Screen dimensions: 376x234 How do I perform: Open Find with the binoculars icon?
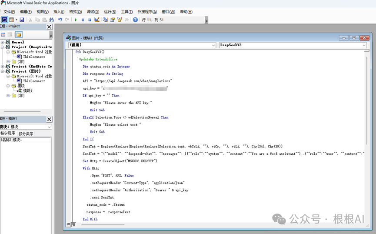click(51, 20)
